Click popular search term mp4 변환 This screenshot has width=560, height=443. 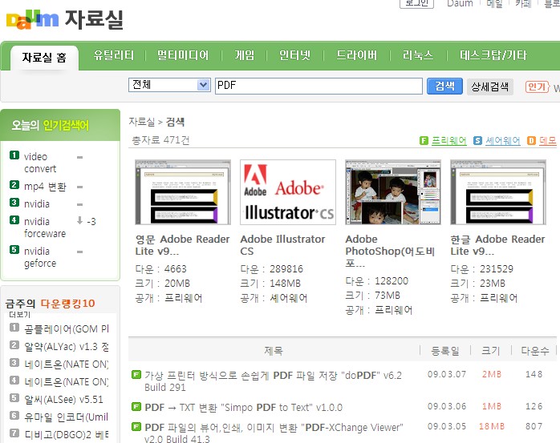[45, 187]
